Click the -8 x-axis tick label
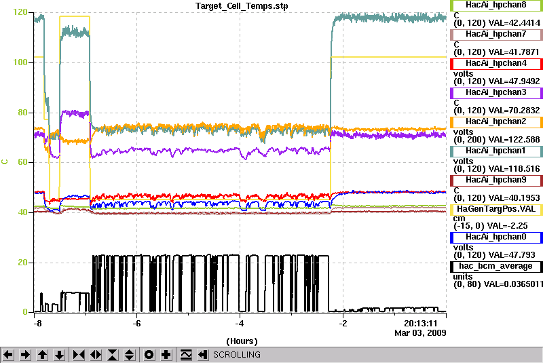Viewport: 543px width, 363px height. click(37, 324)
